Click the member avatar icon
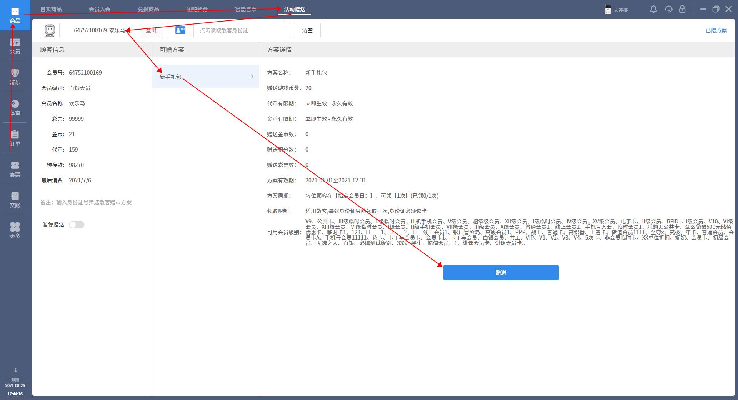This screenshot has width=738, height=400. pyautogui.click(x=50, y=30)
